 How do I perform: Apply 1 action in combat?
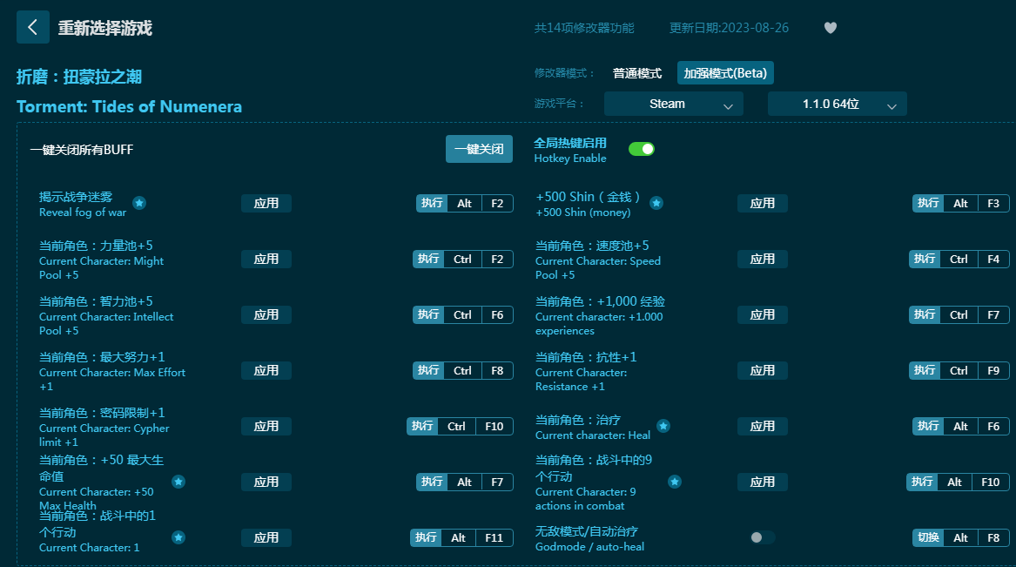pos(266,538)
